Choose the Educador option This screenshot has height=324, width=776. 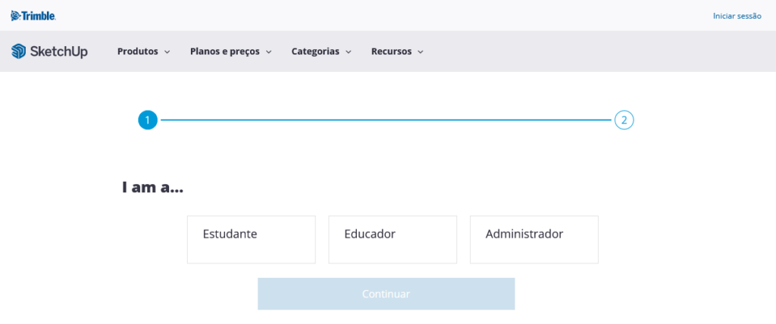393,239
